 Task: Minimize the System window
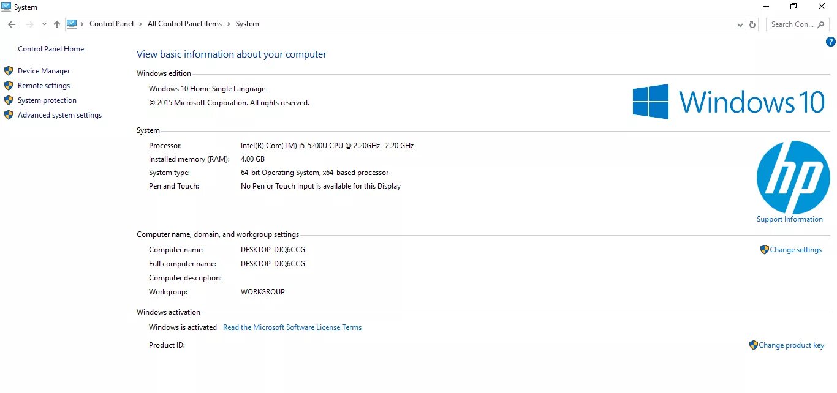pyautogui.click(x=766, y=7)
